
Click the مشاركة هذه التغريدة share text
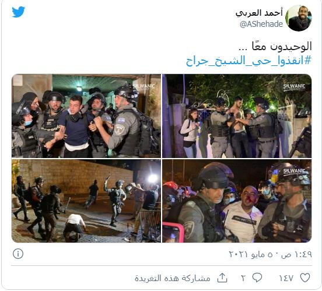tap(173, 278)
